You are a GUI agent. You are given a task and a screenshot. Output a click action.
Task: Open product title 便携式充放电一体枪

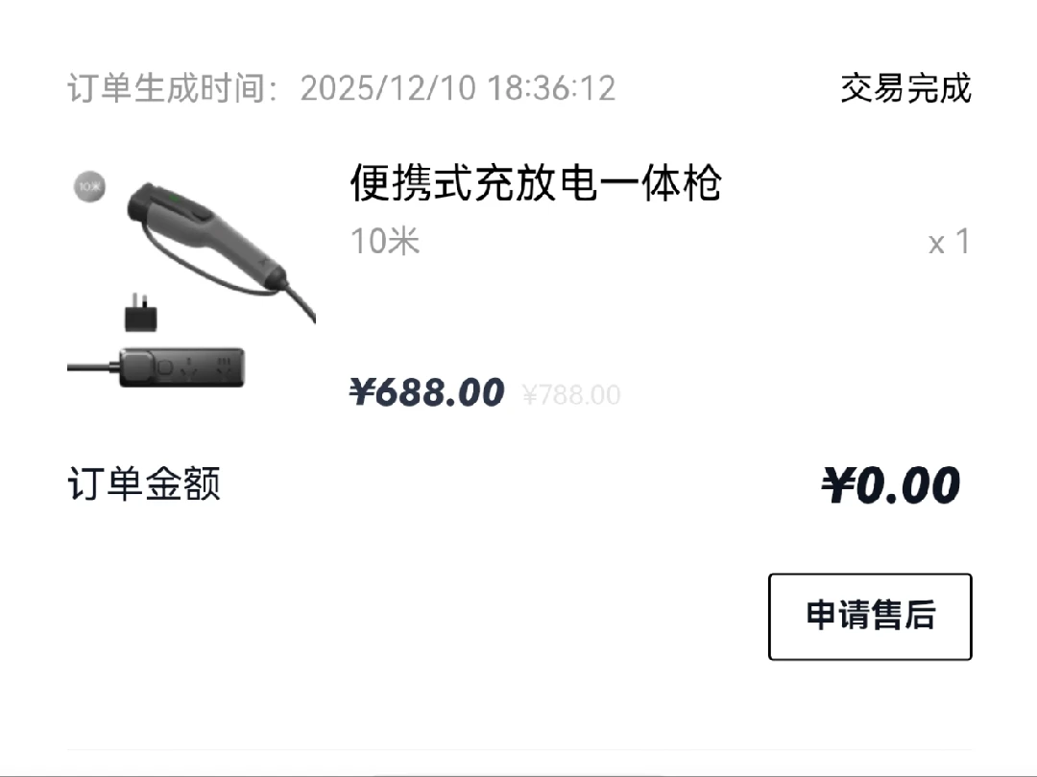[536, 182]
